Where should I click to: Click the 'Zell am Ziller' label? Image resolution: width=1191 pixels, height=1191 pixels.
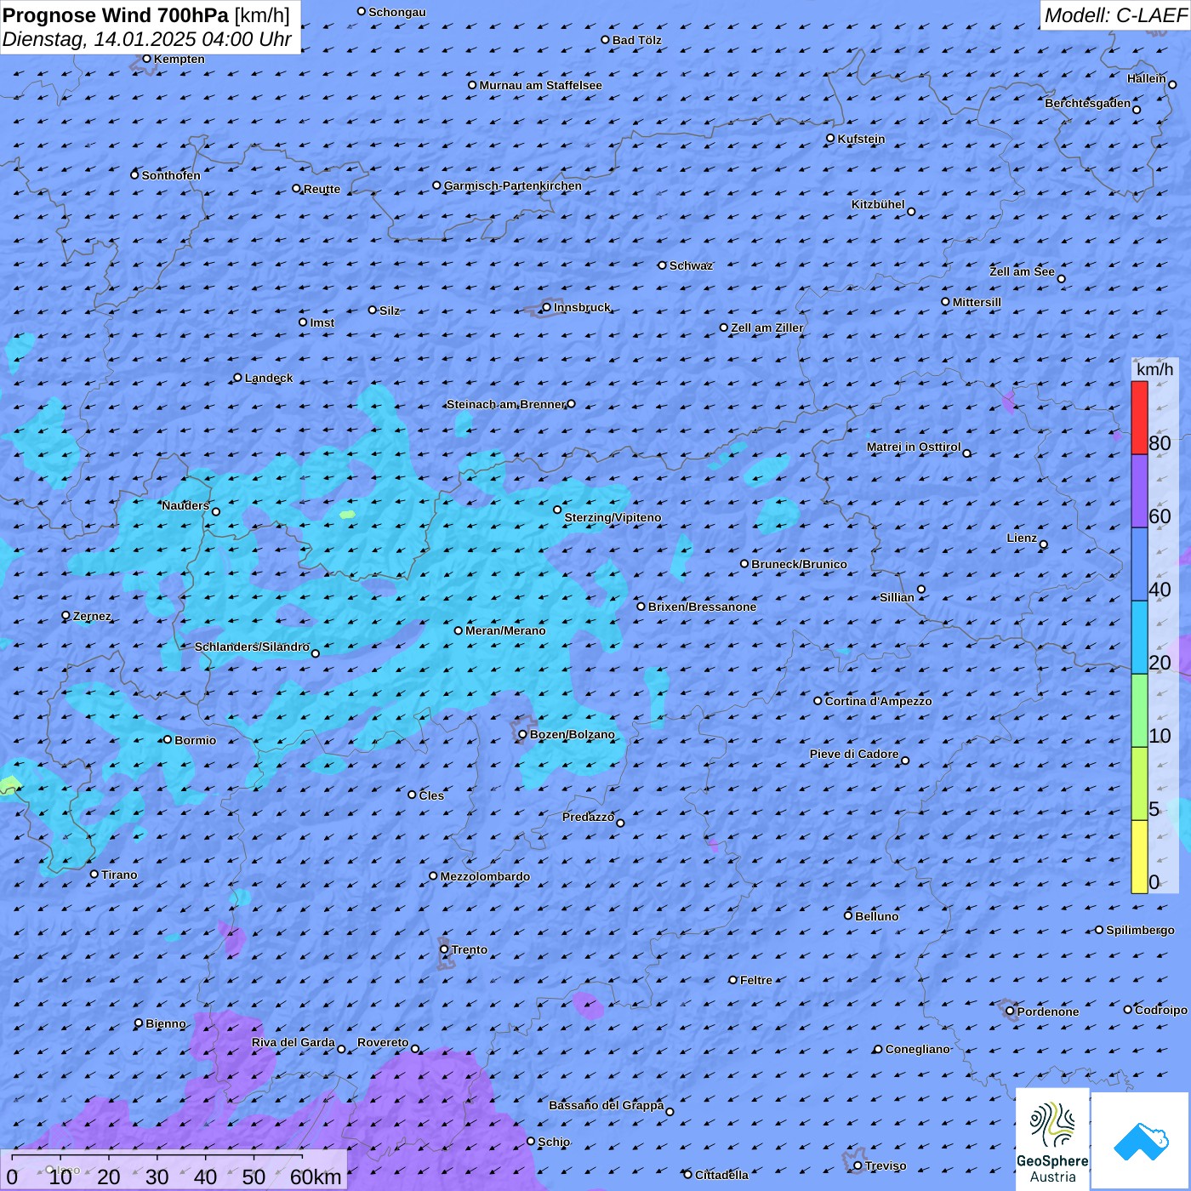pos(766,328)
